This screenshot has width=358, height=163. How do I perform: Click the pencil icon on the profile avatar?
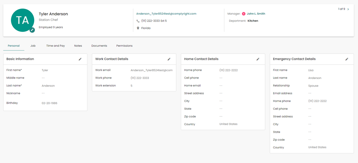(x=32, y=30)
